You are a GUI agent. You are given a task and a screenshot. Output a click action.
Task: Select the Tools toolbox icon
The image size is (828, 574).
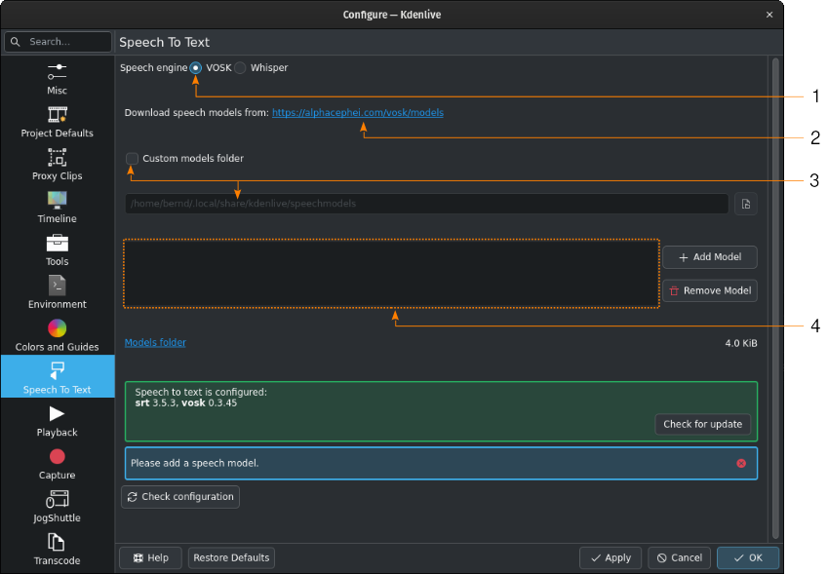pyautogui.click(x=57, y=244)
